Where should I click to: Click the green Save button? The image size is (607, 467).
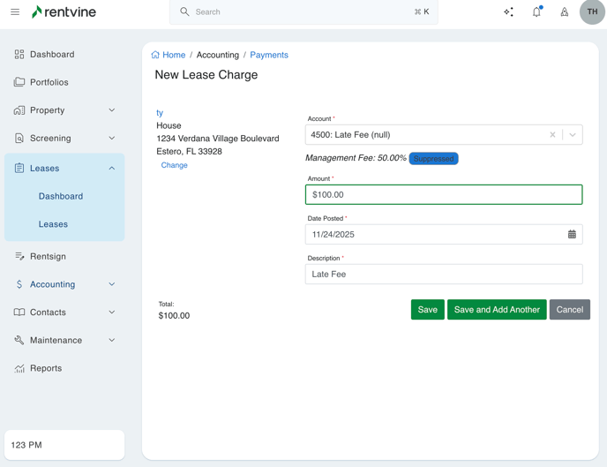[x=427, y=310]
